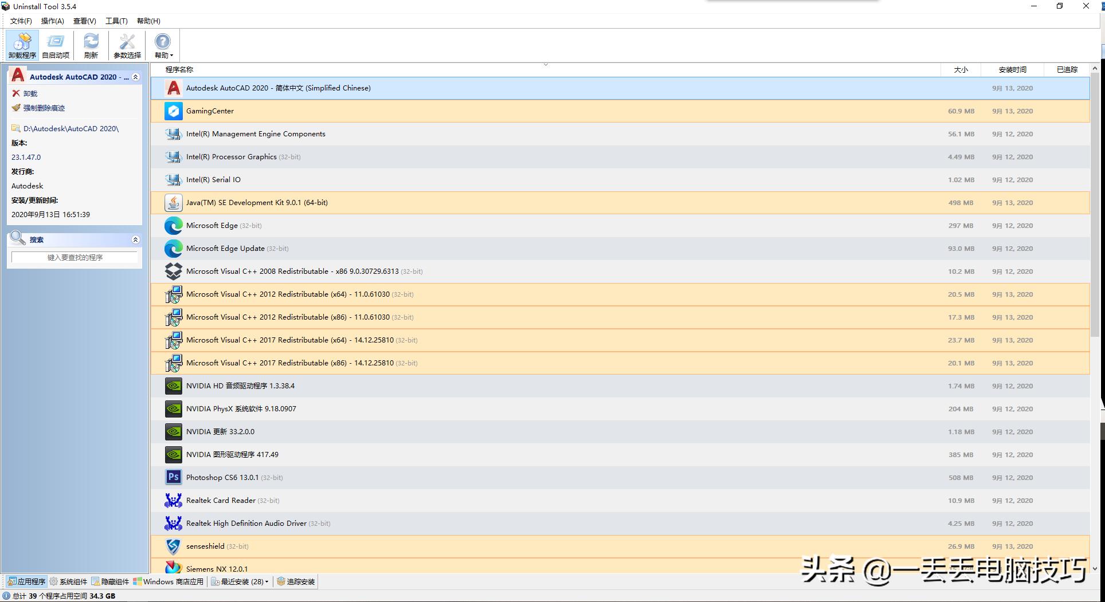Switch to the 隐藏组件 tab
The image size is (1105, 602).
tap(110, 581)
